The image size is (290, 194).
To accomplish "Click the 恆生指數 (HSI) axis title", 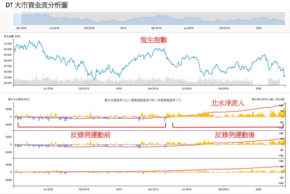I will 12,36.
